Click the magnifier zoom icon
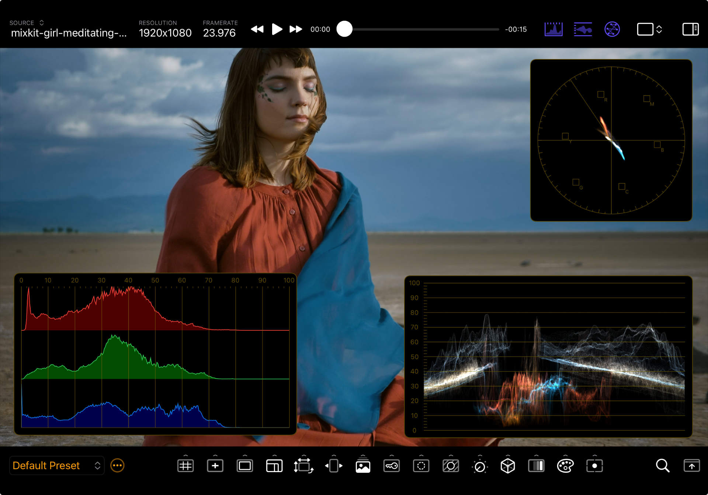This screenshot has width=708, height=495. pos(662,466)
